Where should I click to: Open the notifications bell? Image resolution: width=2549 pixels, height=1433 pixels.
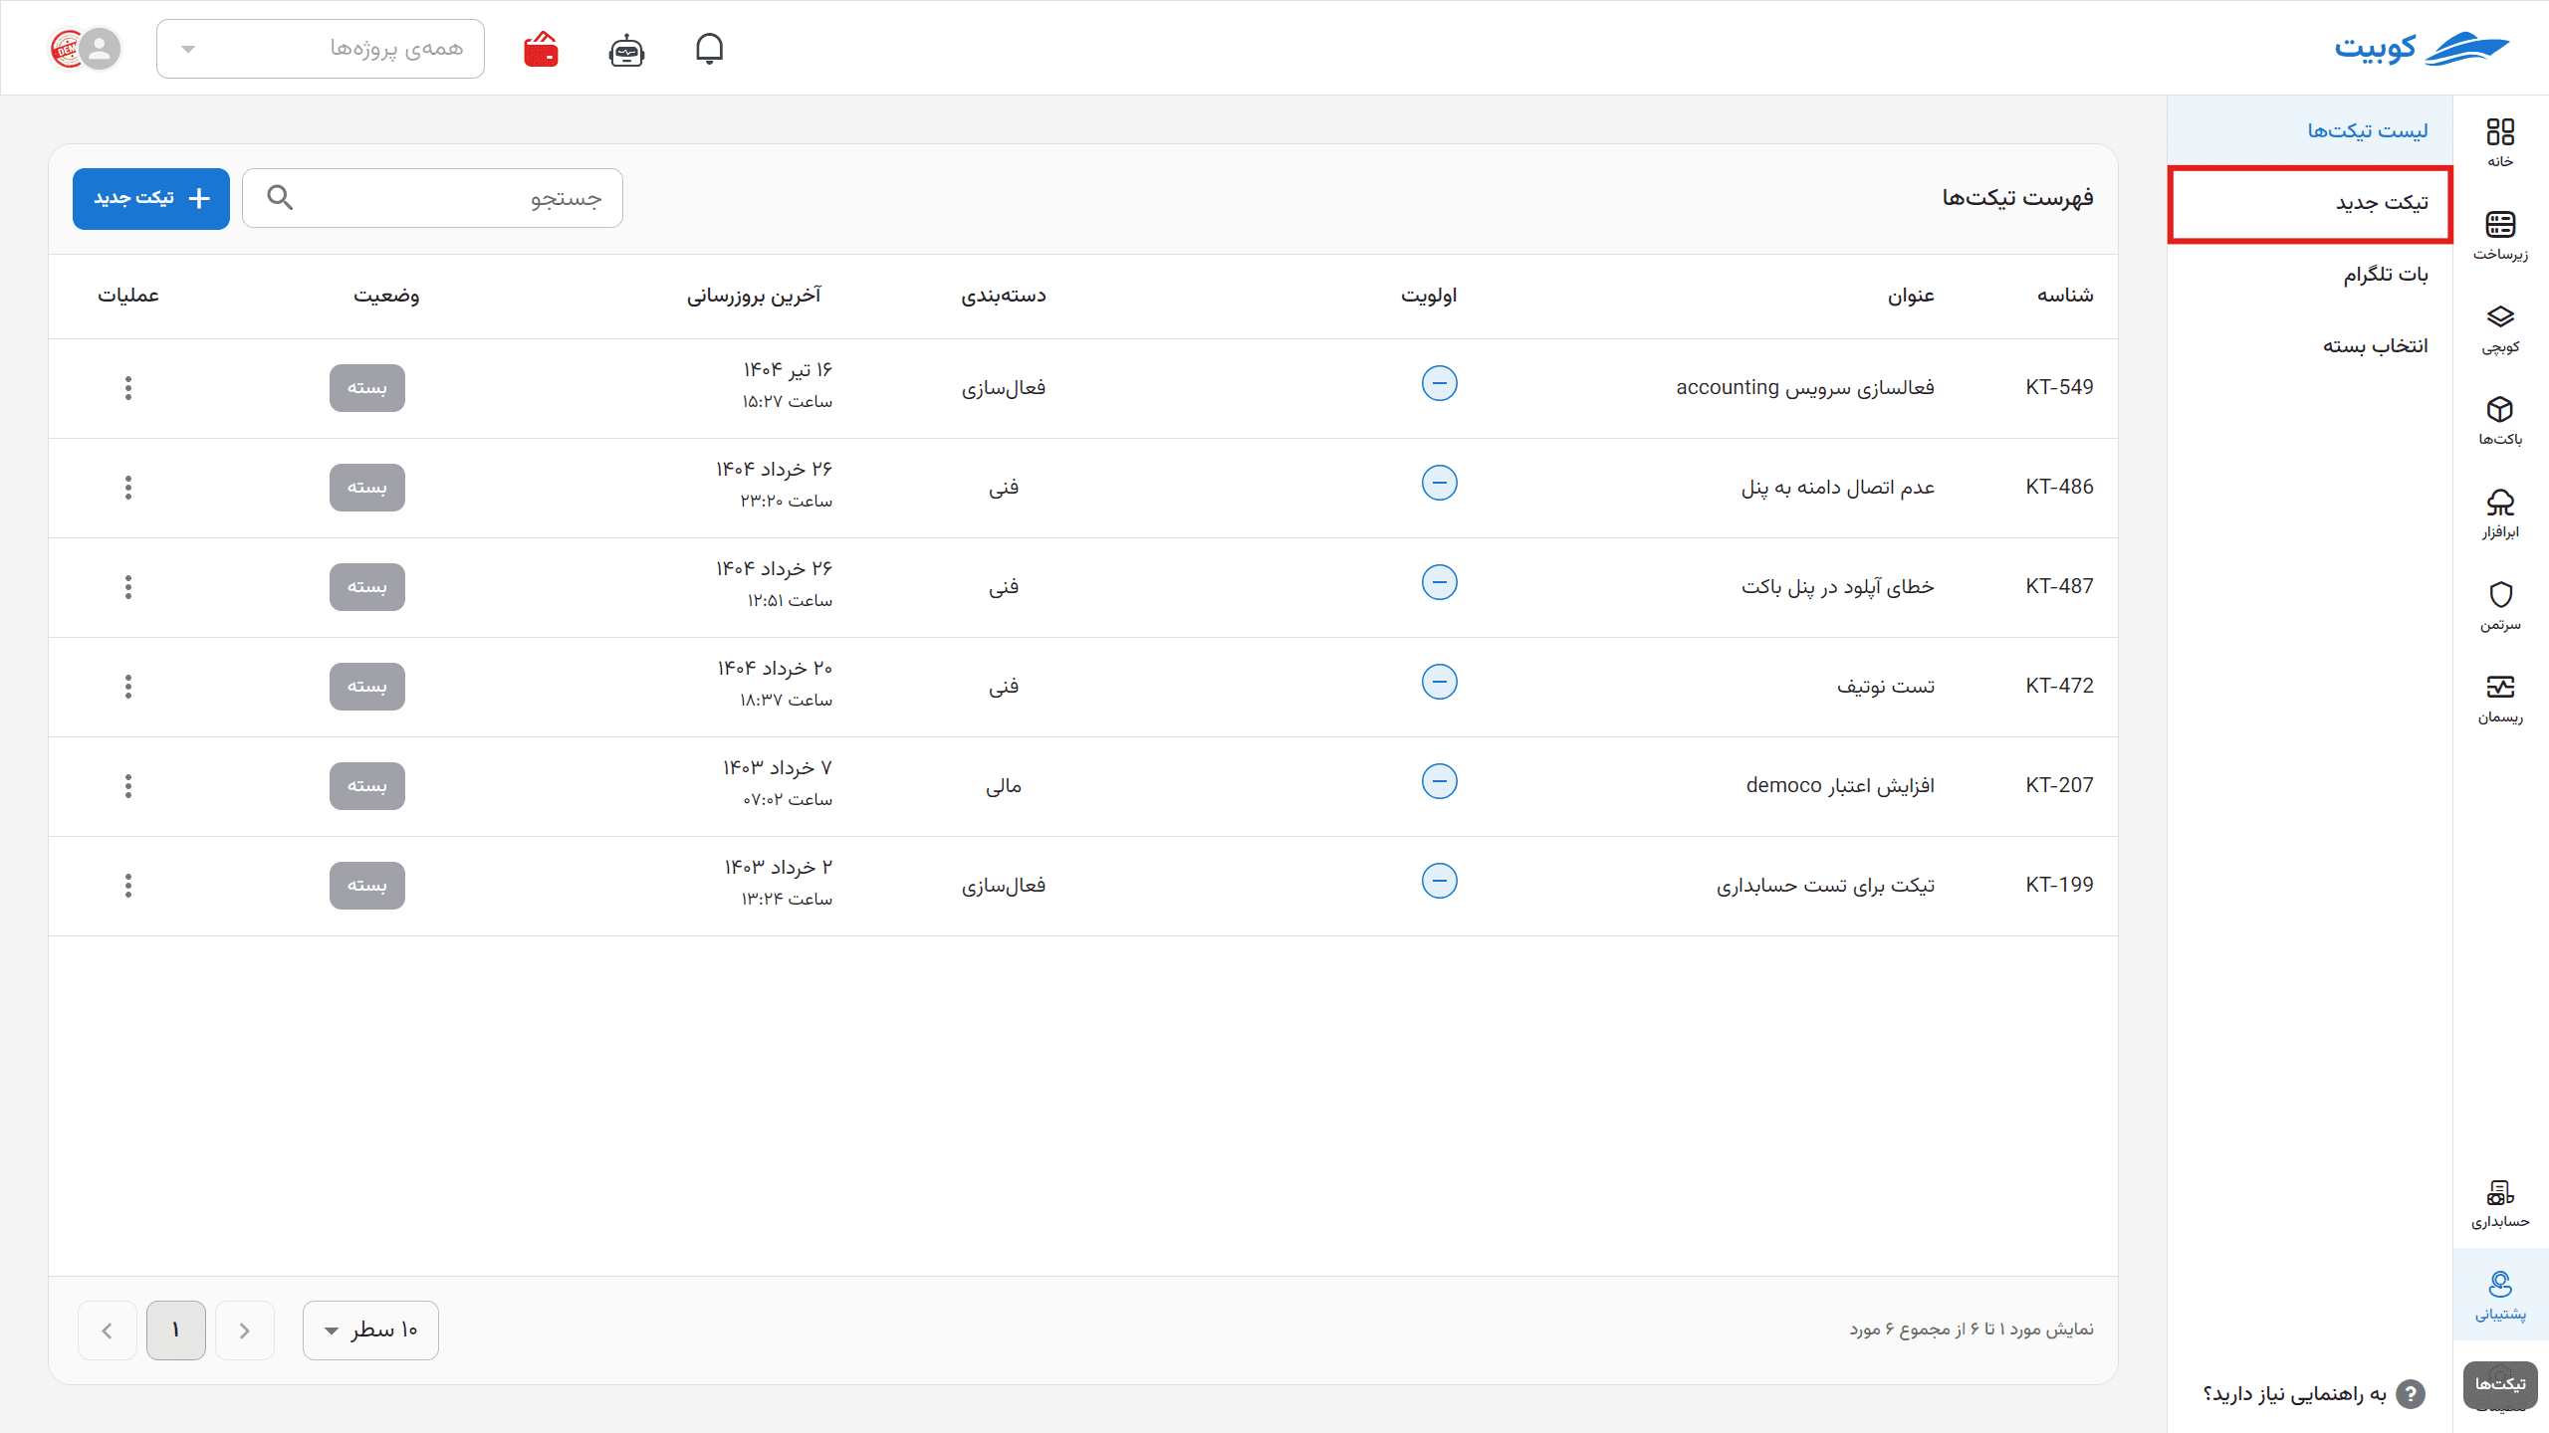click(709, 48)
